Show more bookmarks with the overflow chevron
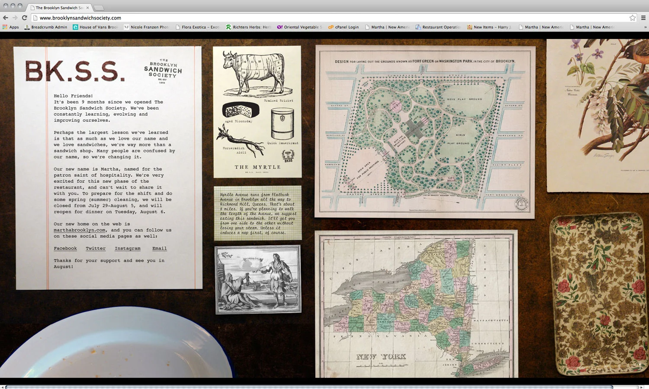649x389 pixels. tap(645, 27)
